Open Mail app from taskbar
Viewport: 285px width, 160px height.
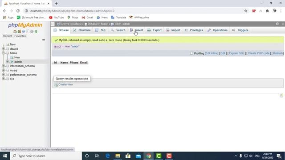point(138,156)
